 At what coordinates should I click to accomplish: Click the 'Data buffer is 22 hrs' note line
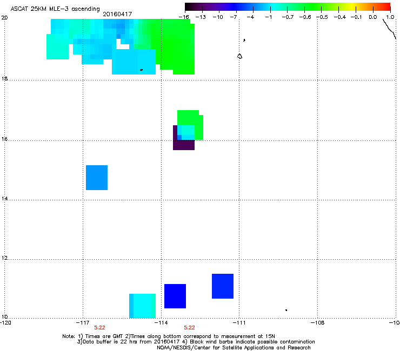(196, 342)
